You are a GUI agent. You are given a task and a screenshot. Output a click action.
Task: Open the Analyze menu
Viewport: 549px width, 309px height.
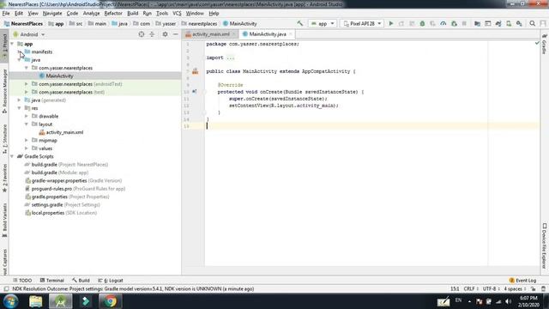92,14
